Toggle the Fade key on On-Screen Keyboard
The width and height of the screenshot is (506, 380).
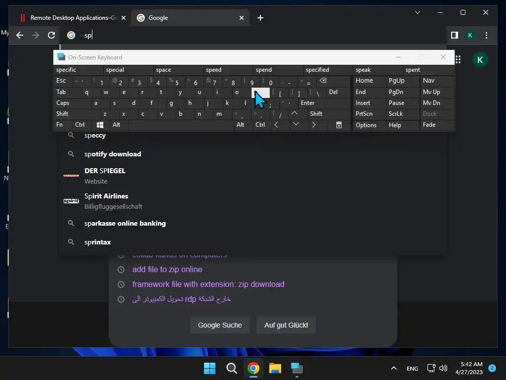437,125
